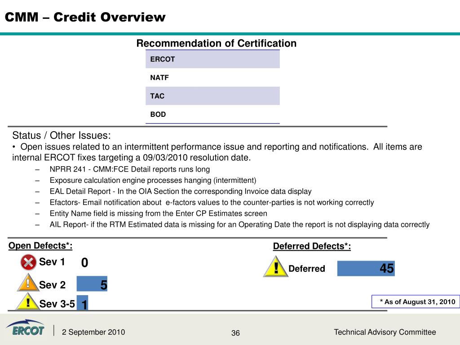Click the orange warning Sev 2 icon
Viewport: 460px width, 345px height.
28,283
